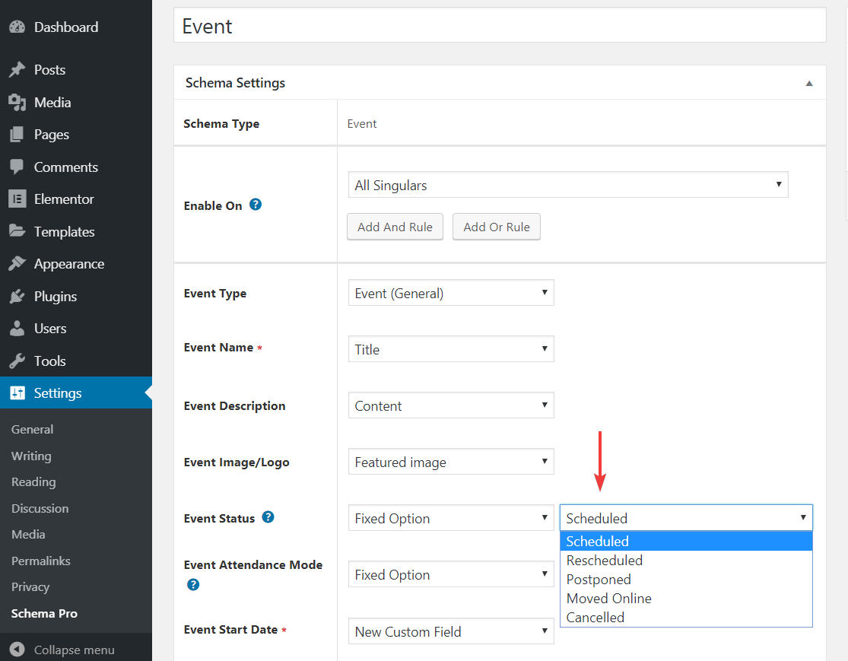This screenshot has height=661, width=848.
Task: Click the Tools wrench icon
Action: [x=17, y=361]
